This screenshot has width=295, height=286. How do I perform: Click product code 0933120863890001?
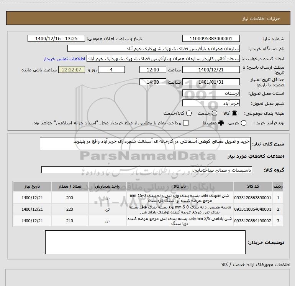click(x=253, y=198)
